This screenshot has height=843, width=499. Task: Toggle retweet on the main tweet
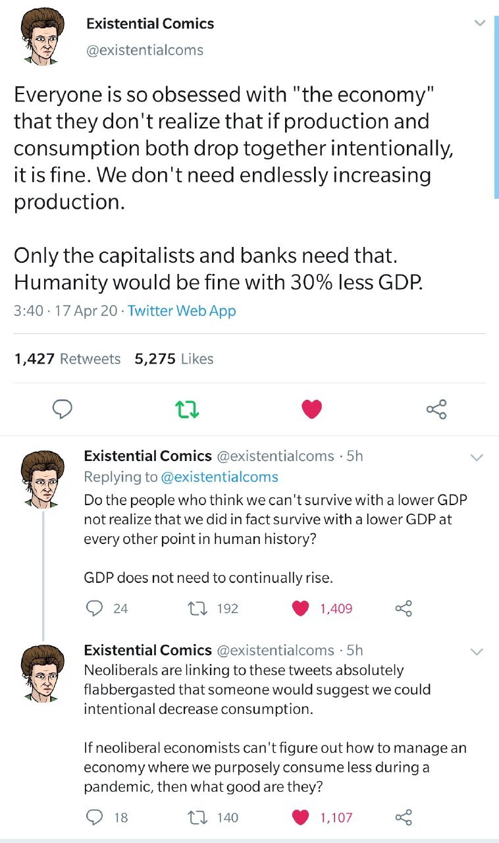tap(188, 409)
